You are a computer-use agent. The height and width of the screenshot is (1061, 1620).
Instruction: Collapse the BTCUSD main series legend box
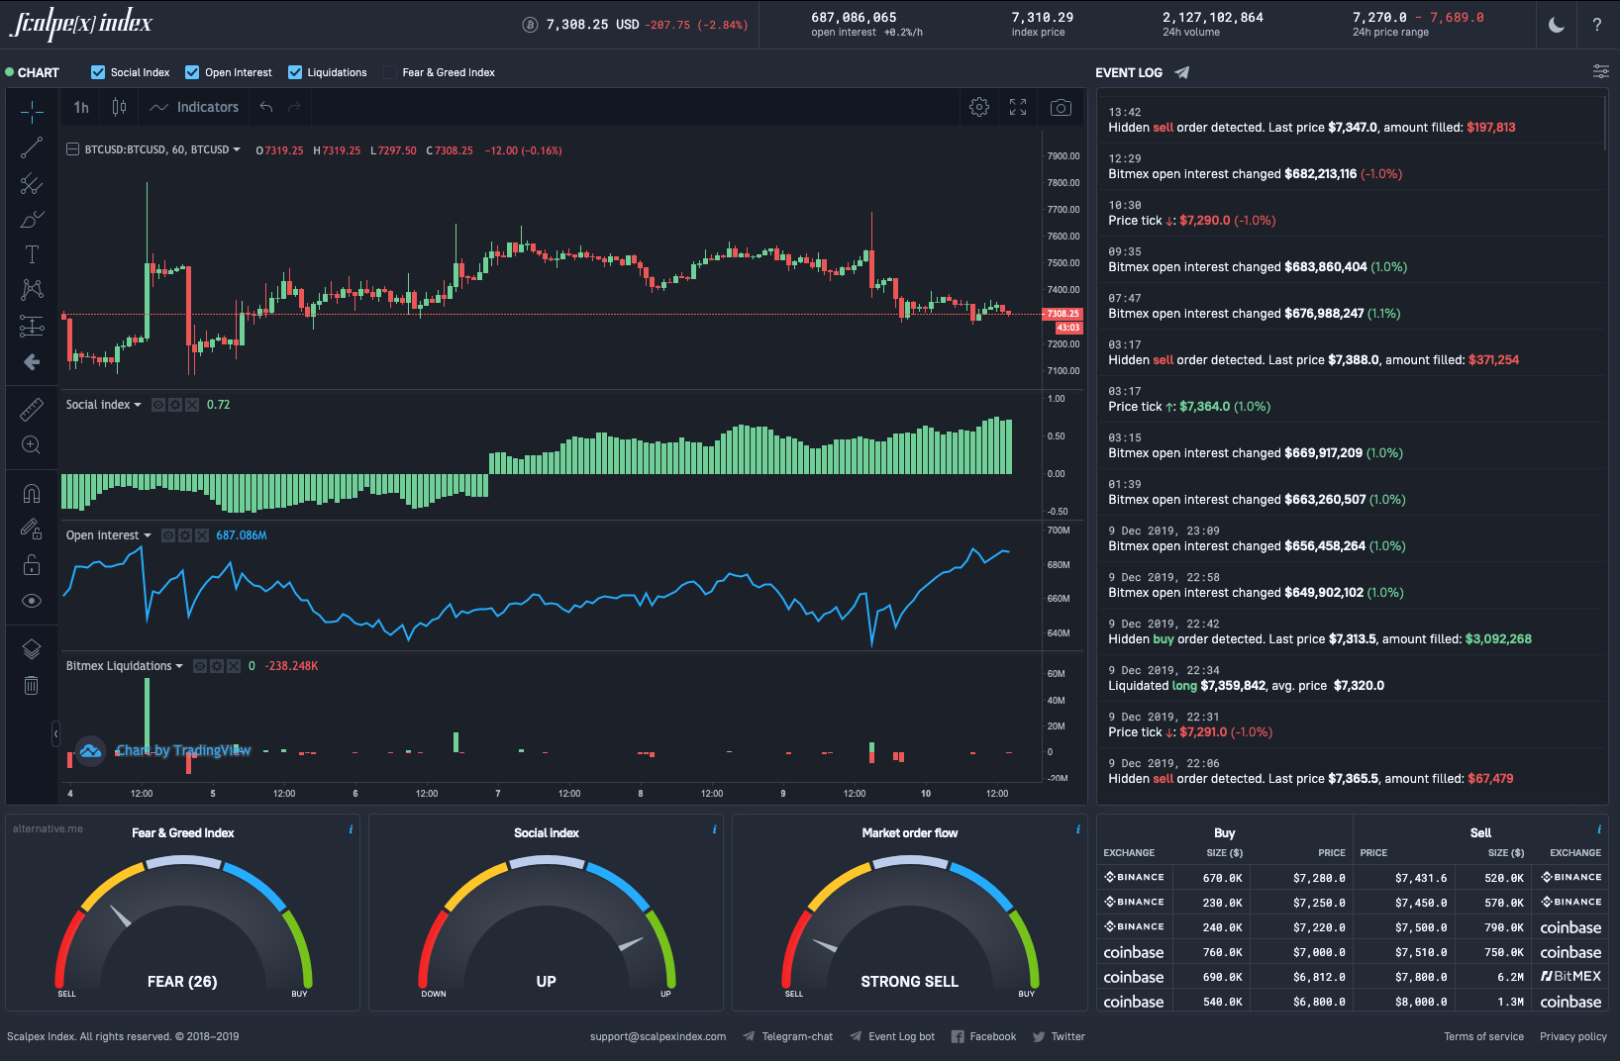(72, 149)
